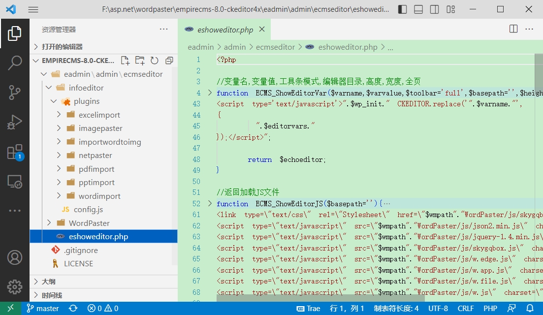The height and width of the screenshot is (315, 543).
Task: Open the hamburger application menu
Action: coord(33,9)
